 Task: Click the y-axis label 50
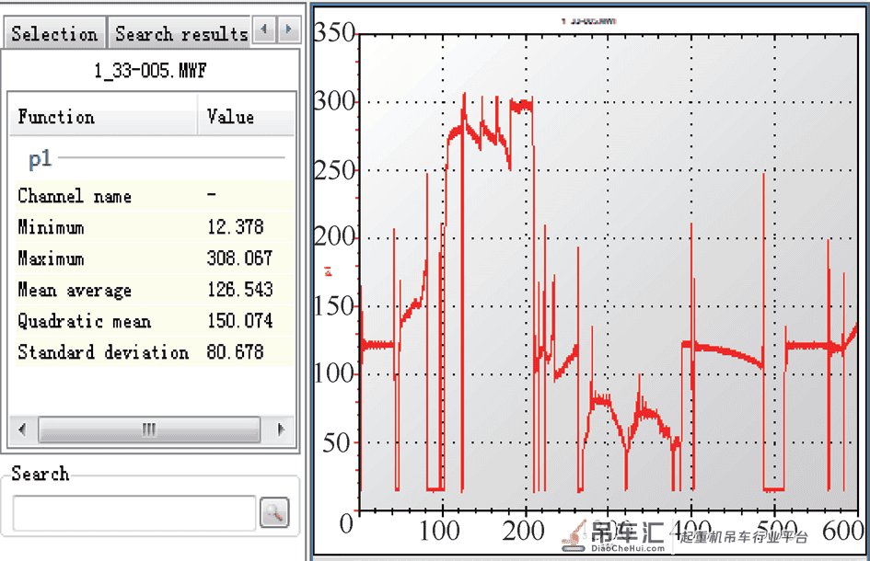point(338,443)
